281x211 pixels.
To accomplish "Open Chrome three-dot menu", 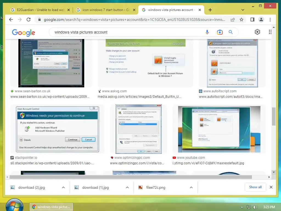I will tap(270, 20).
